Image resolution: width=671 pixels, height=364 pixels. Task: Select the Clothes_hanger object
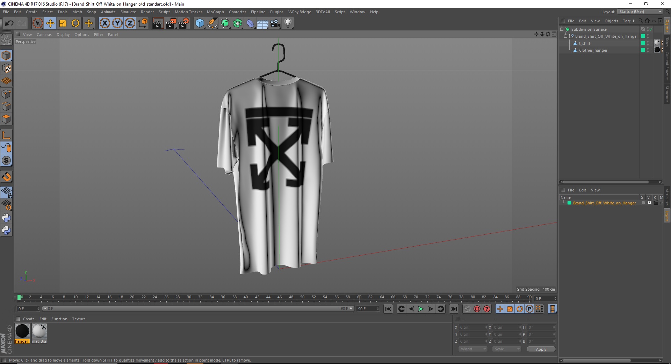(593, 50)
